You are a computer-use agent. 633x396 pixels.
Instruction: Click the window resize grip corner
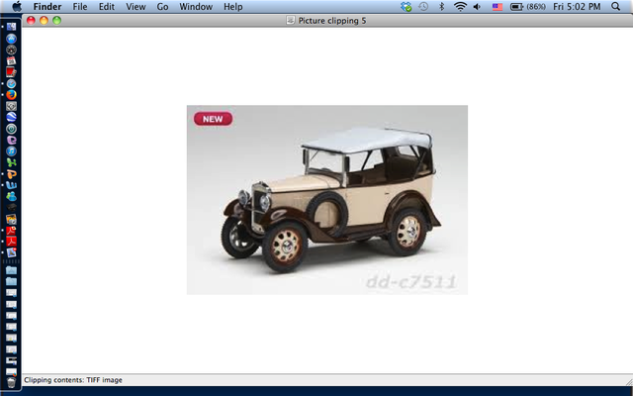pos(629,381)
